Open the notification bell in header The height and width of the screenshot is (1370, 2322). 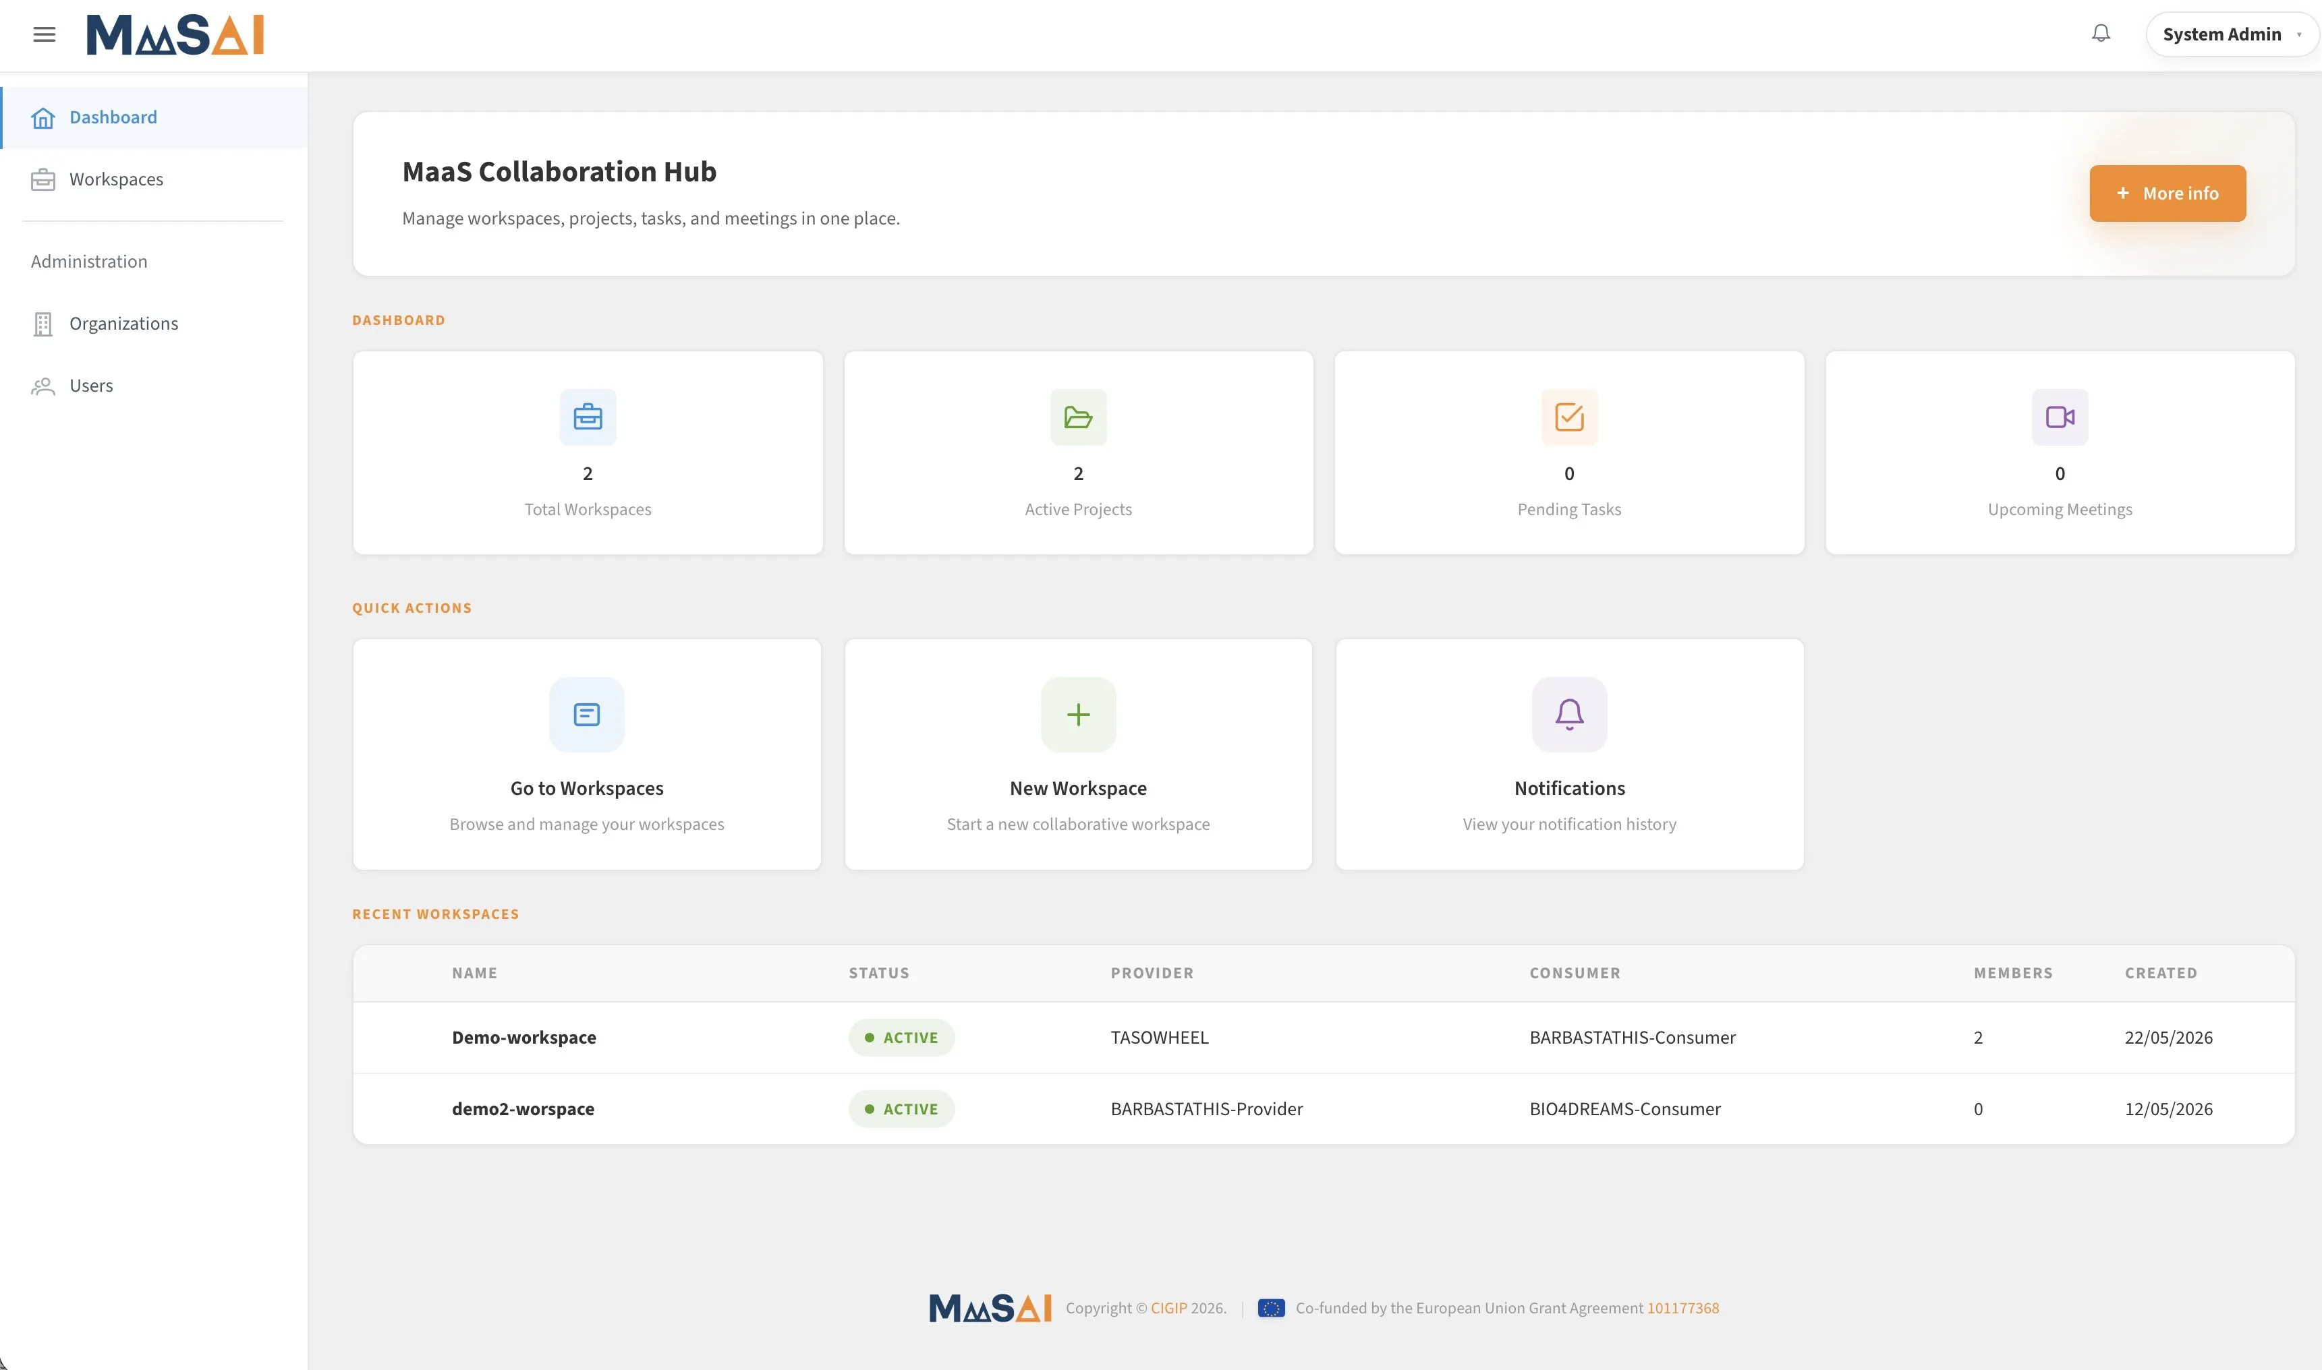click(x=2101, y=34)
